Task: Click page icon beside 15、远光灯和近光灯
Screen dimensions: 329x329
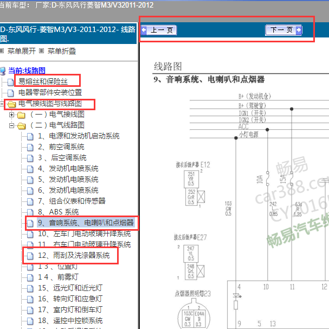Action: click(30, 288)
